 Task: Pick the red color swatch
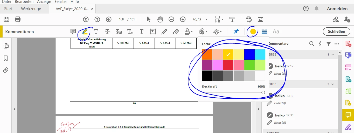(228, 65)
